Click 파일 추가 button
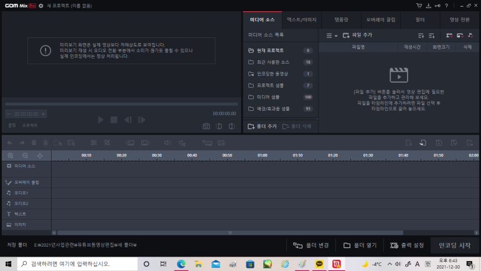 357,36
